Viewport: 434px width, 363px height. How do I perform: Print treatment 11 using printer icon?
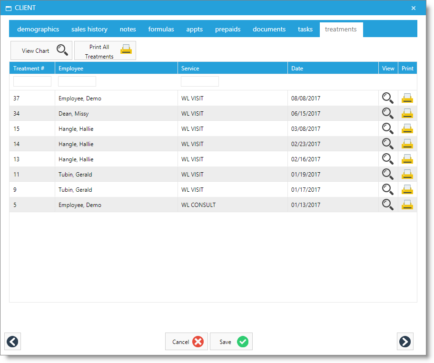[407, 174]
